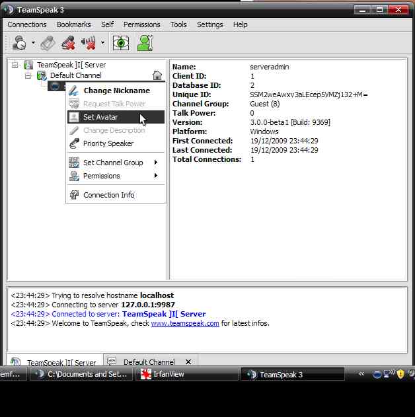Click the 127.0.0.1:9987 address in the log

(x=148, y=305)
